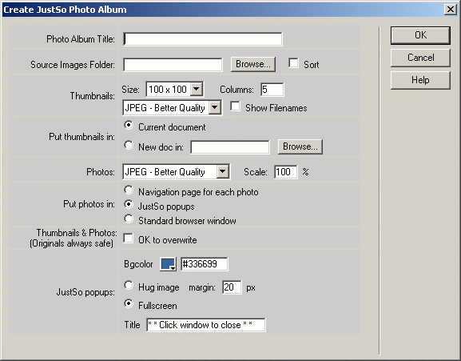The height and width of the screenshot is (361, 461).
Task: Close the dialog with the X button
Action: click(x=450, y=10)
